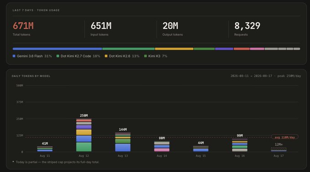Screen dimensions: 310x172
Task: Click the 13% share value
Action: coord(136,56)
